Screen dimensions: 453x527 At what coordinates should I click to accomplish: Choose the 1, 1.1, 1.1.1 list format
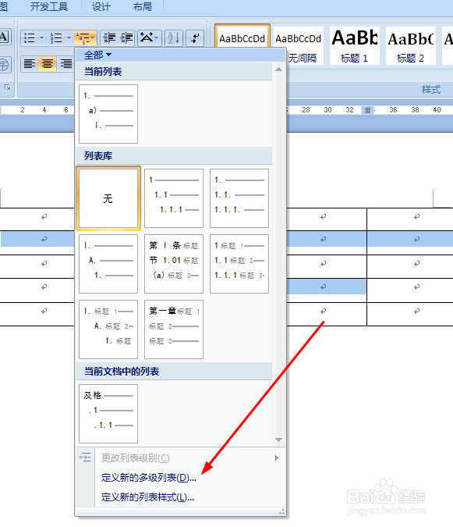(x=174, y=198)
